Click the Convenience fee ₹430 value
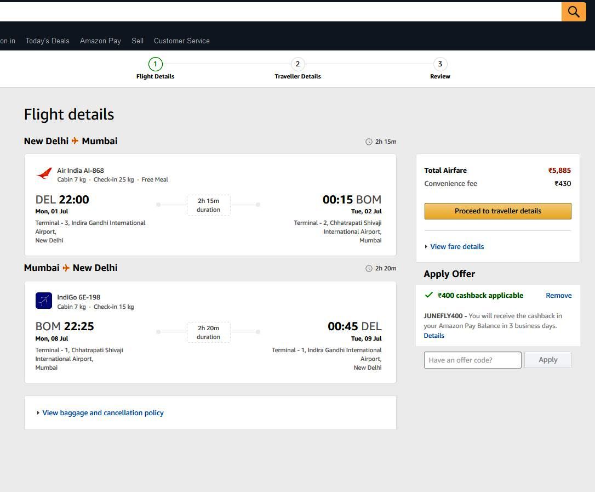Viewport: 595px width, 492px height. pos(562,184)
